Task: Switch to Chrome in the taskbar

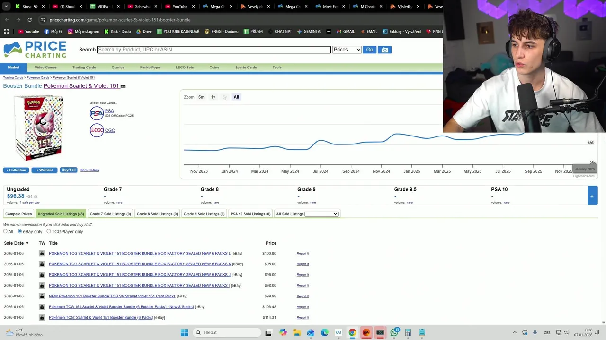Action: pyautogui.click(x=352, y=332)
